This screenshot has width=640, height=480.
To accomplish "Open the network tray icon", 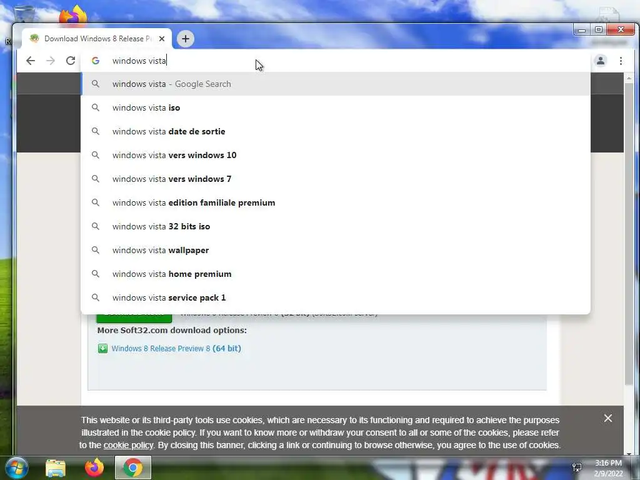I will coord(577,467).
